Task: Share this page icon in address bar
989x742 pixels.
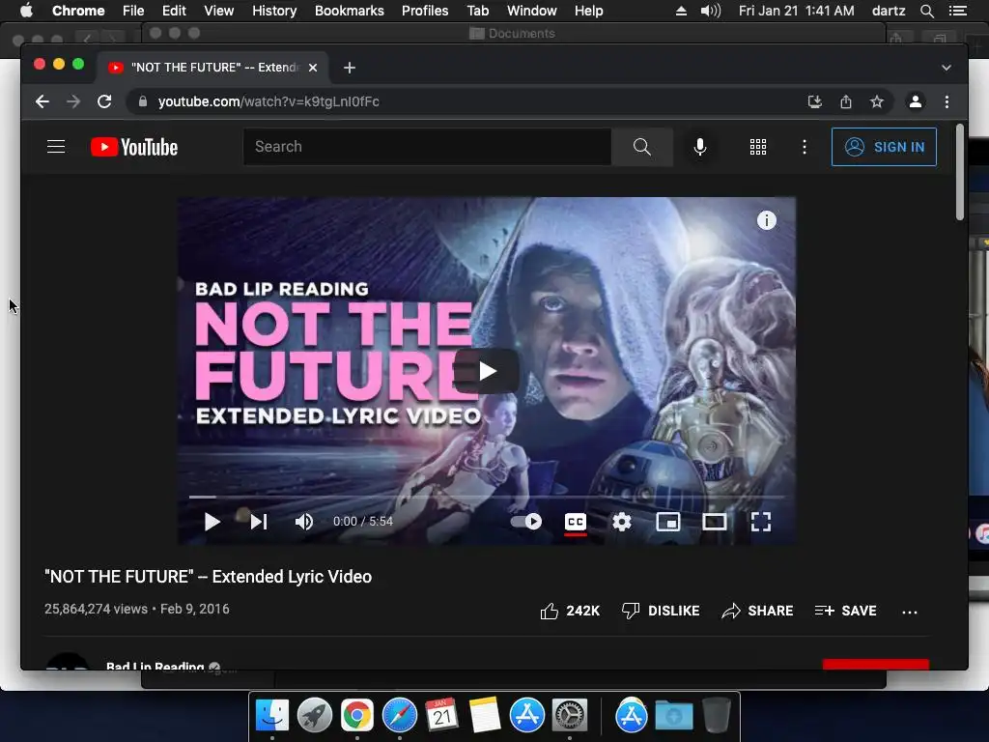Action: [x=846, y=101]
